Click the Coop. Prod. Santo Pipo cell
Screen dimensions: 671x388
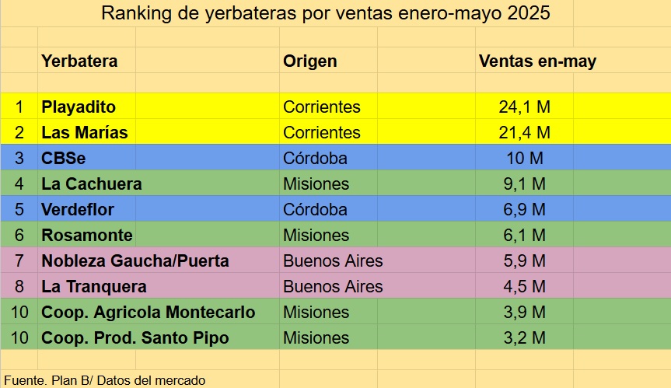(135, 337)
